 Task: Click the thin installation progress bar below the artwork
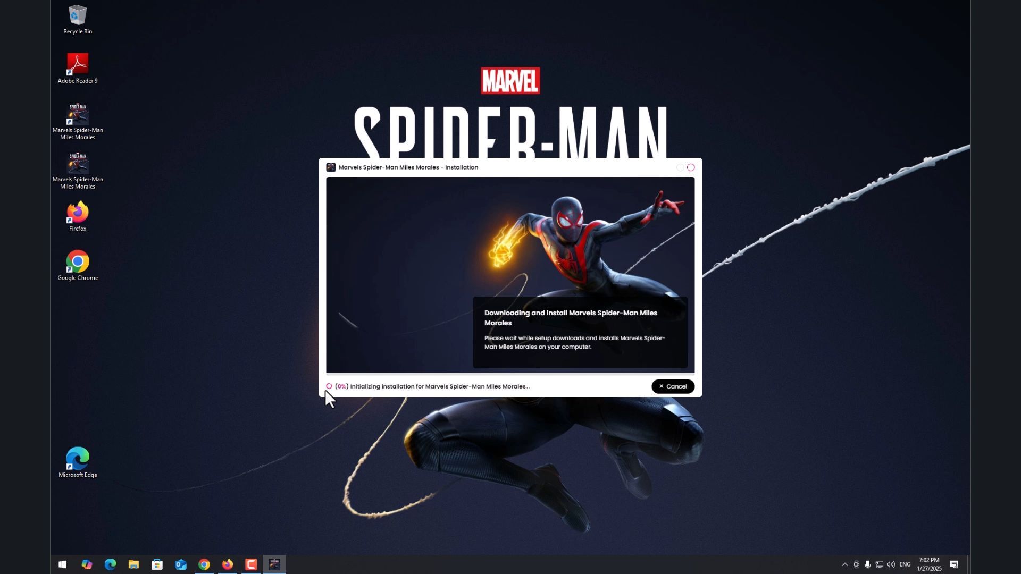click(510, 374)
